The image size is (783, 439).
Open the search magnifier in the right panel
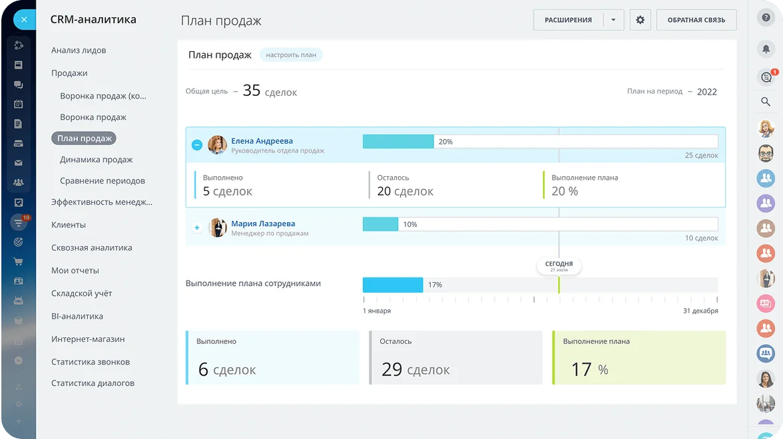(x=766, y=102)
